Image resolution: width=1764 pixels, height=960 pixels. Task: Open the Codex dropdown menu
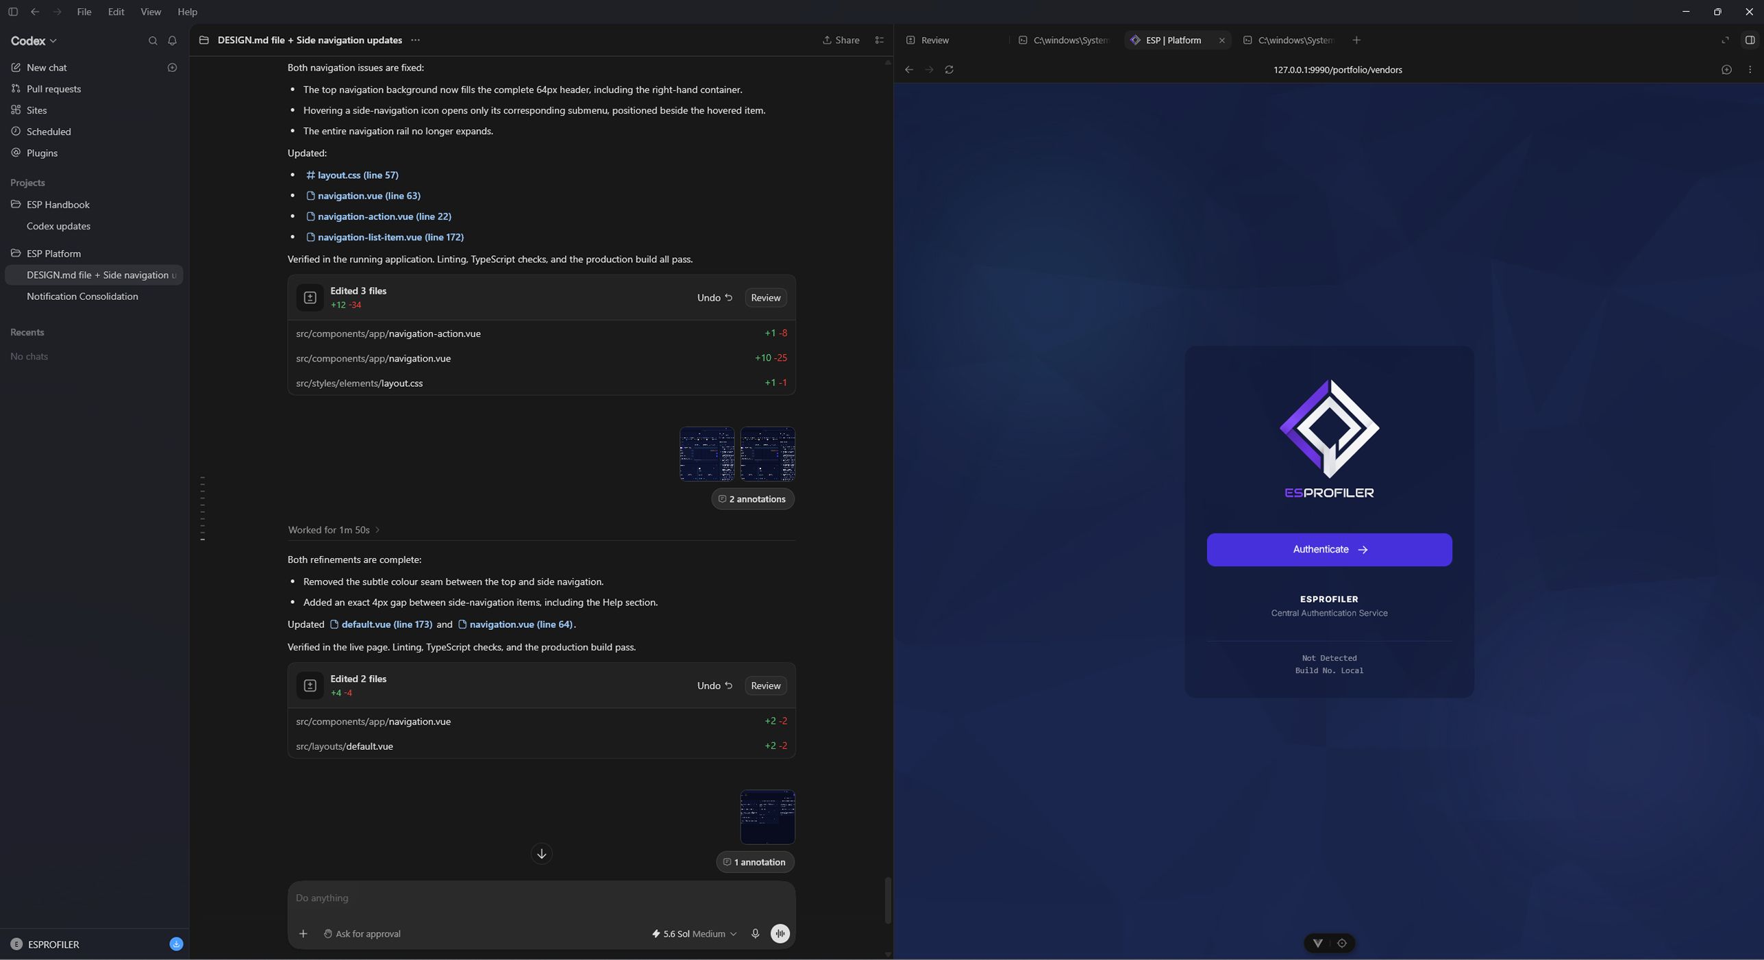(34, 41)
